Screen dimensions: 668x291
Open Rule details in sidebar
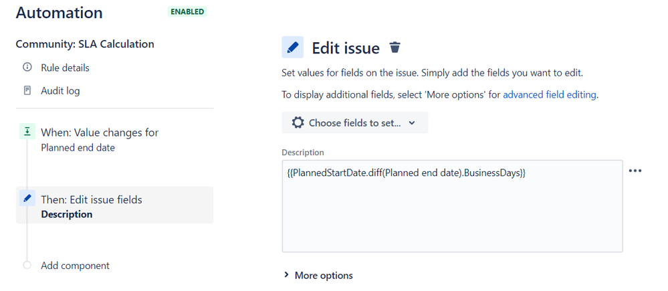click(65, 68)
